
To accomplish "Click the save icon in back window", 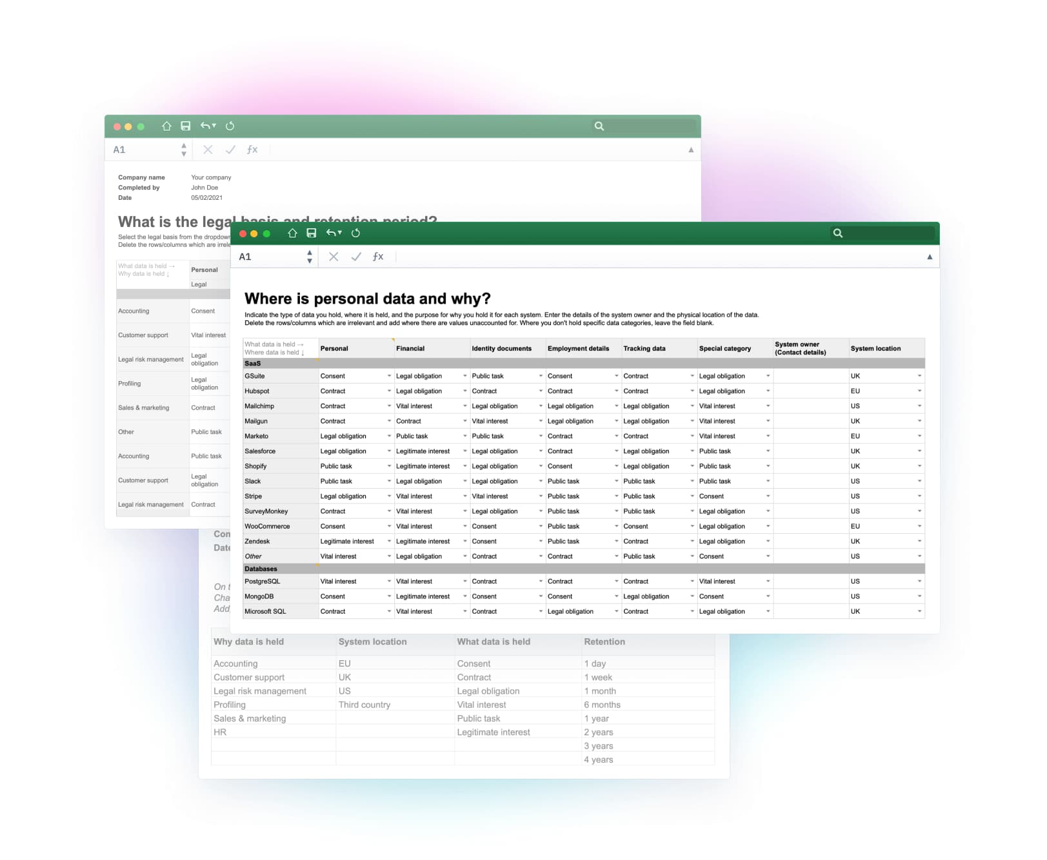I will (x=185, y=126).
